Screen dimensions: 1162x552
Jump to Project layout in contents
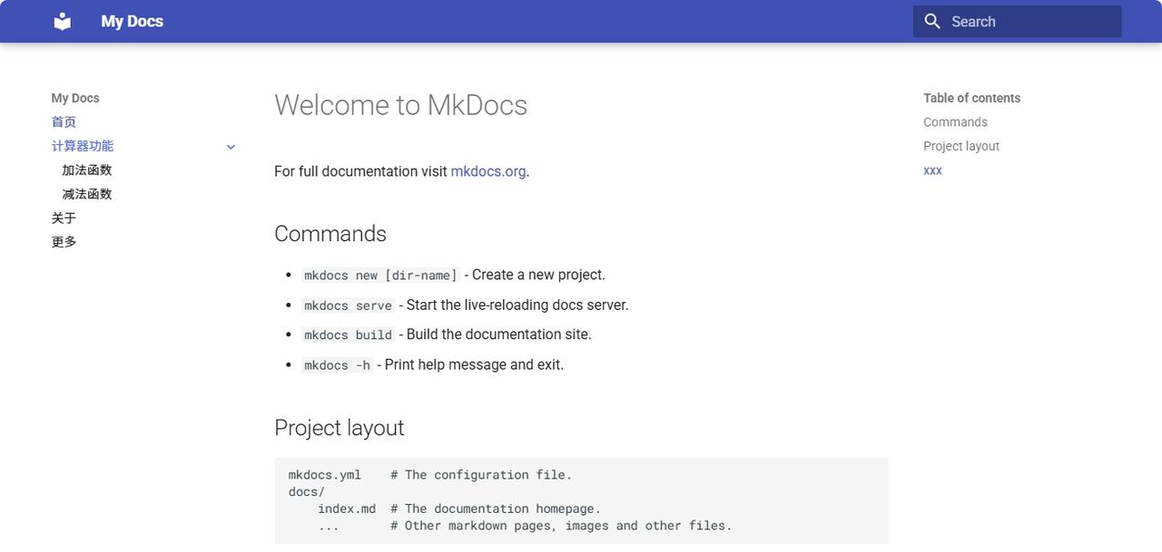tap(961, 146)
